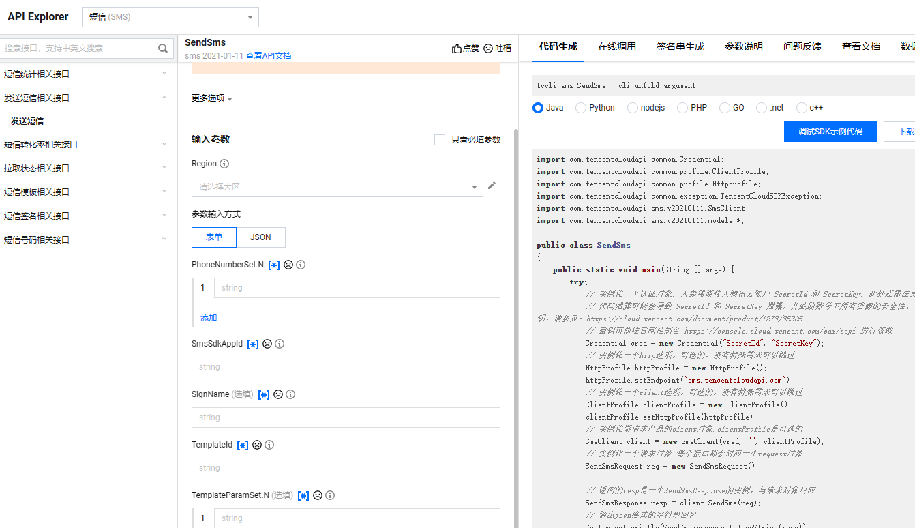Select the PHP language radio button
Viewport: 915px width, 528px height.
coord(682,108)
